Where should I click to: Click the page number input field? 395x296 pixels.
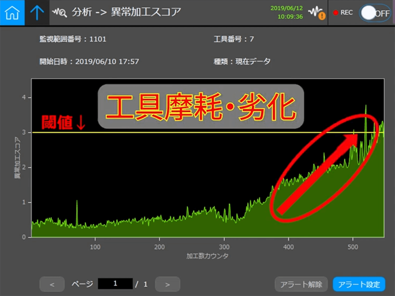115,284
